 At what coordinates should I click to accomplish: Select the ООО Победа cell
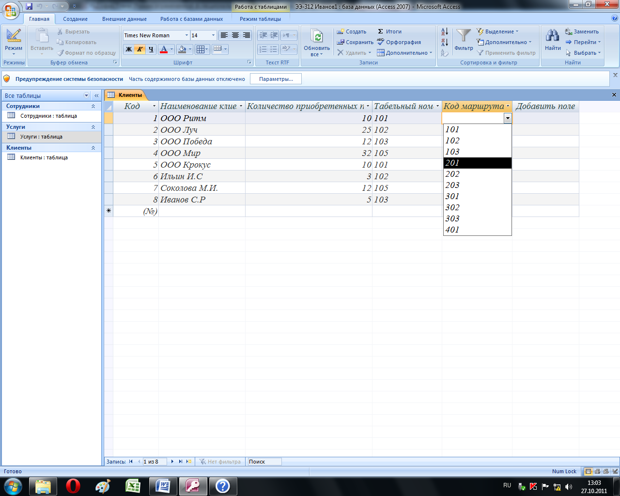[202, 141]
